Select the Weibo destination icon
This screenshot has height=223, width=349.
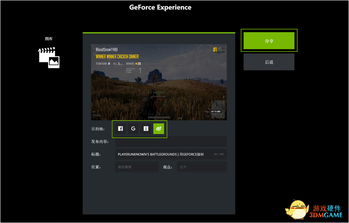(159, 129)
